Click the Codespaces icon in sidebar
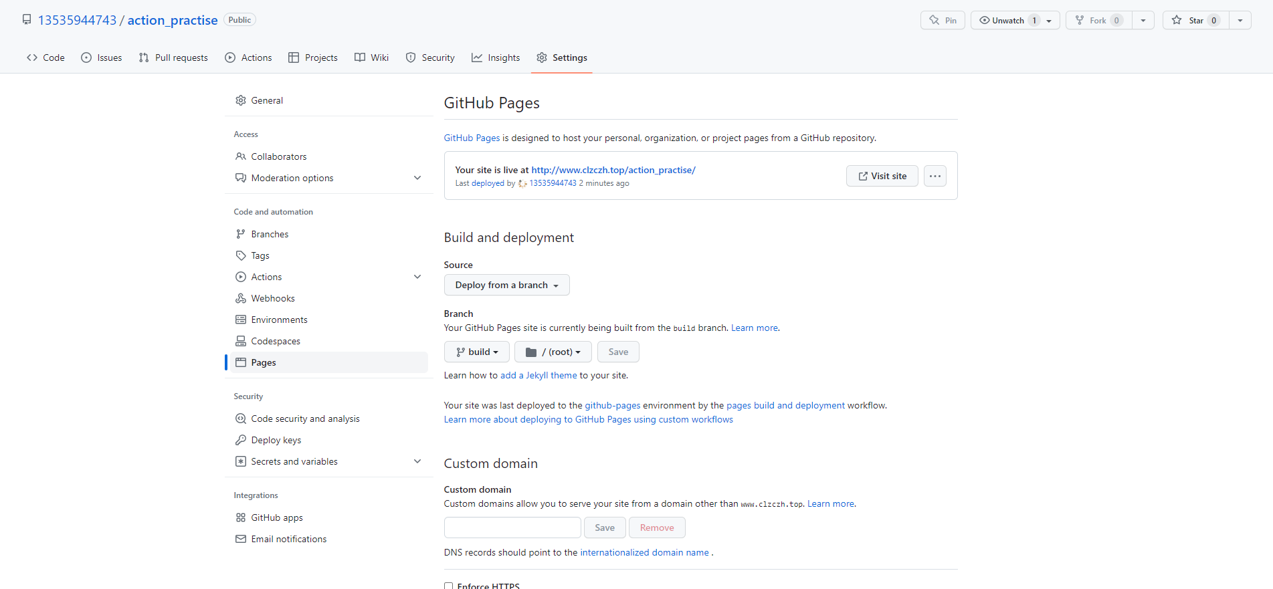 coord(241,341)
